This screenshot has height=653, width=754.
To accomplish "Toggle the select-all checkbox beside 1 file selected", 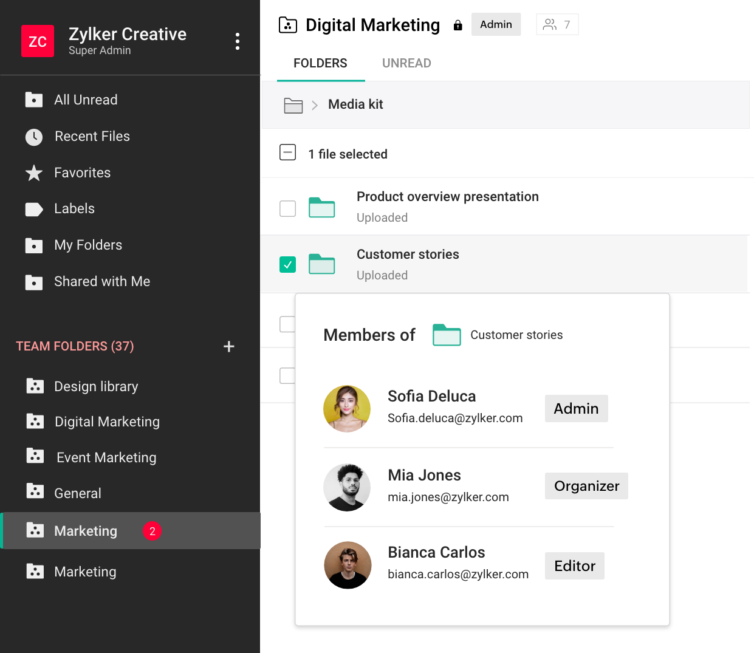I will click(287, 152).
